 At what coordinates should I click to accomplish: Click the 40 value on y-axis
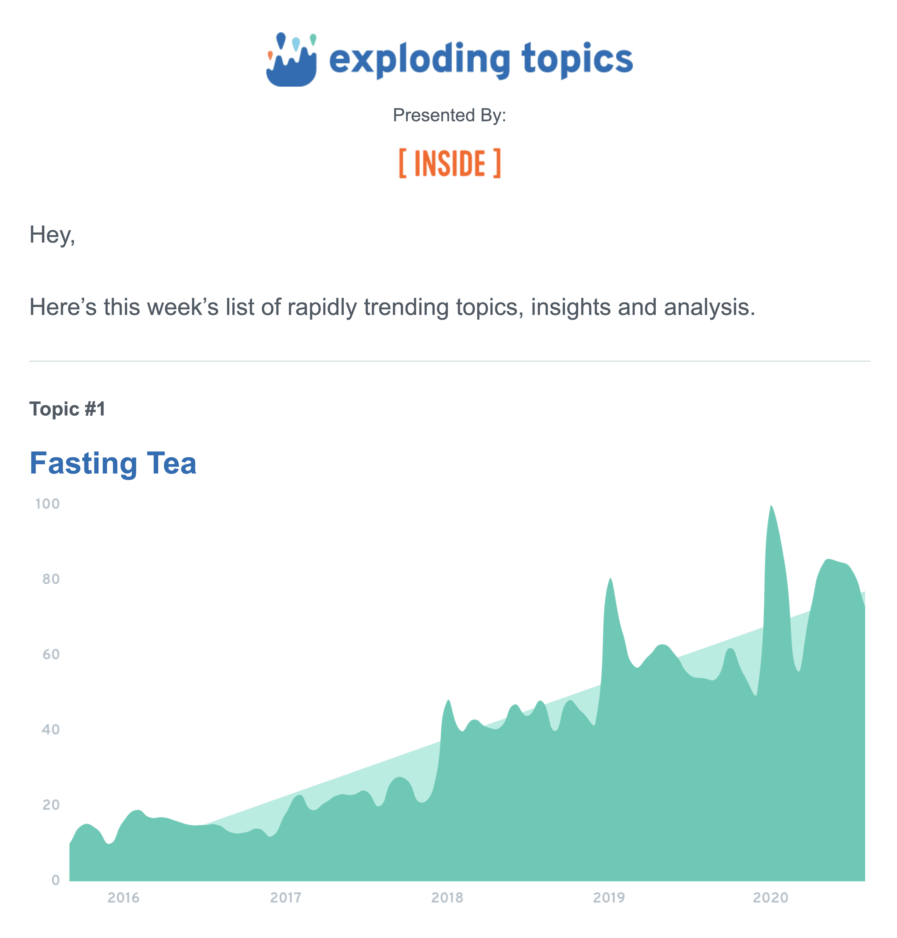click(51, 730)
